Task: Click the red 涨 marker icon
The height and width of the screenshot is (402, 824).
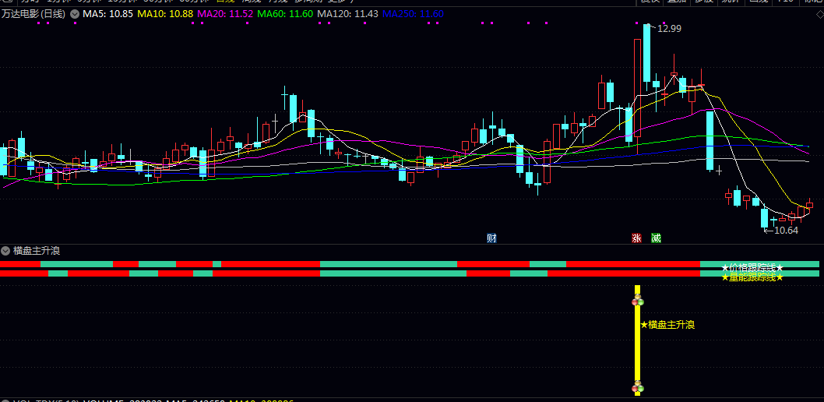Action: tap(636, 238)
